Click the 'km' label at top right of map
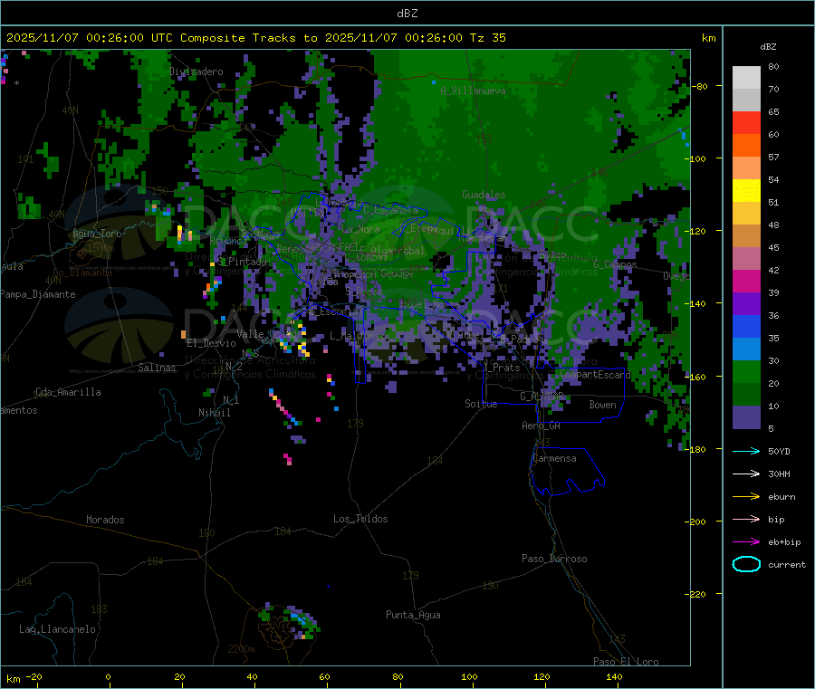Screen dimensions: 815x689 coord(708,38)
